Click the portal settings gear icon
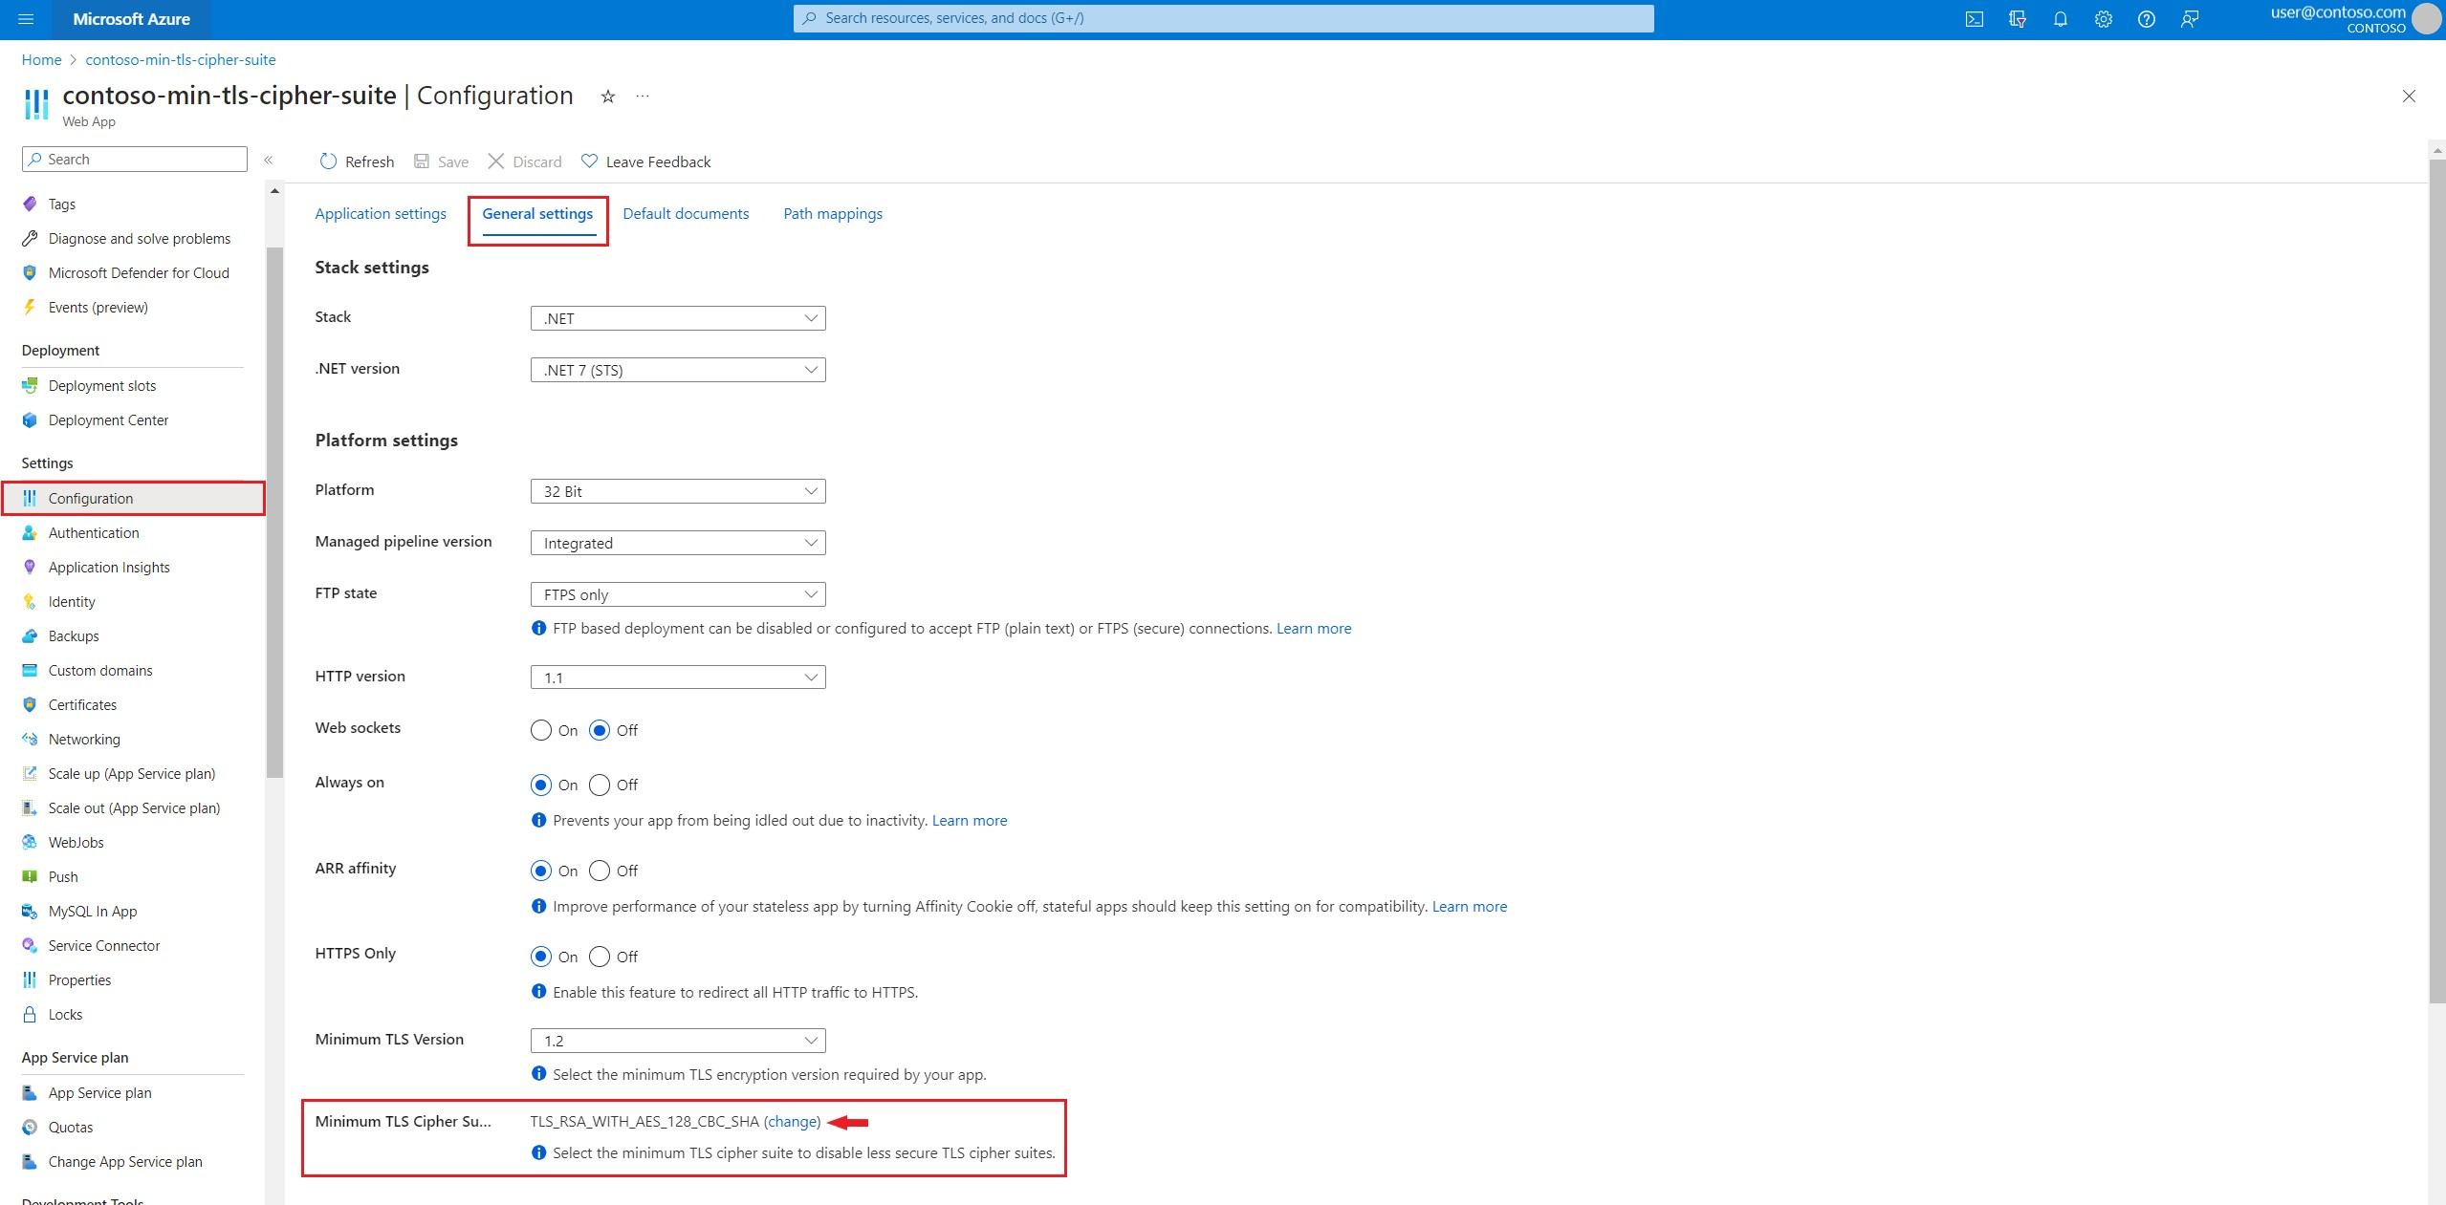Viewport: 2446px width, 1205px height. click(2103, 19)
